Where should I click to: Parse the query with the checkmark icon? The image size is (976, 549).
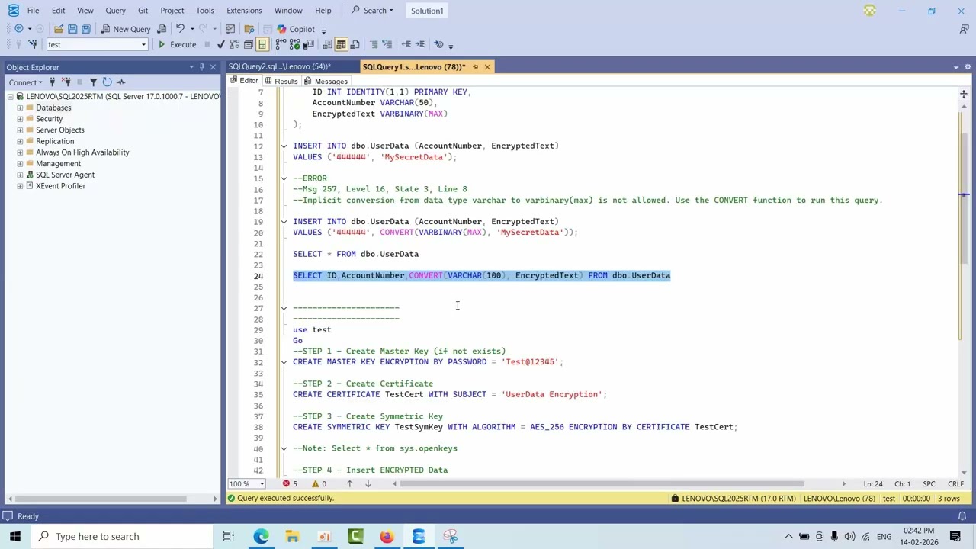click(220, 44)
